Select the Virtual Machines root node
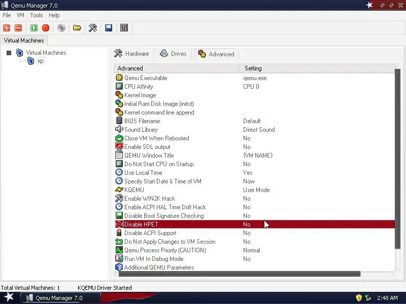The image size is (406, 304). pyautogui.click(x=46, y=53)
